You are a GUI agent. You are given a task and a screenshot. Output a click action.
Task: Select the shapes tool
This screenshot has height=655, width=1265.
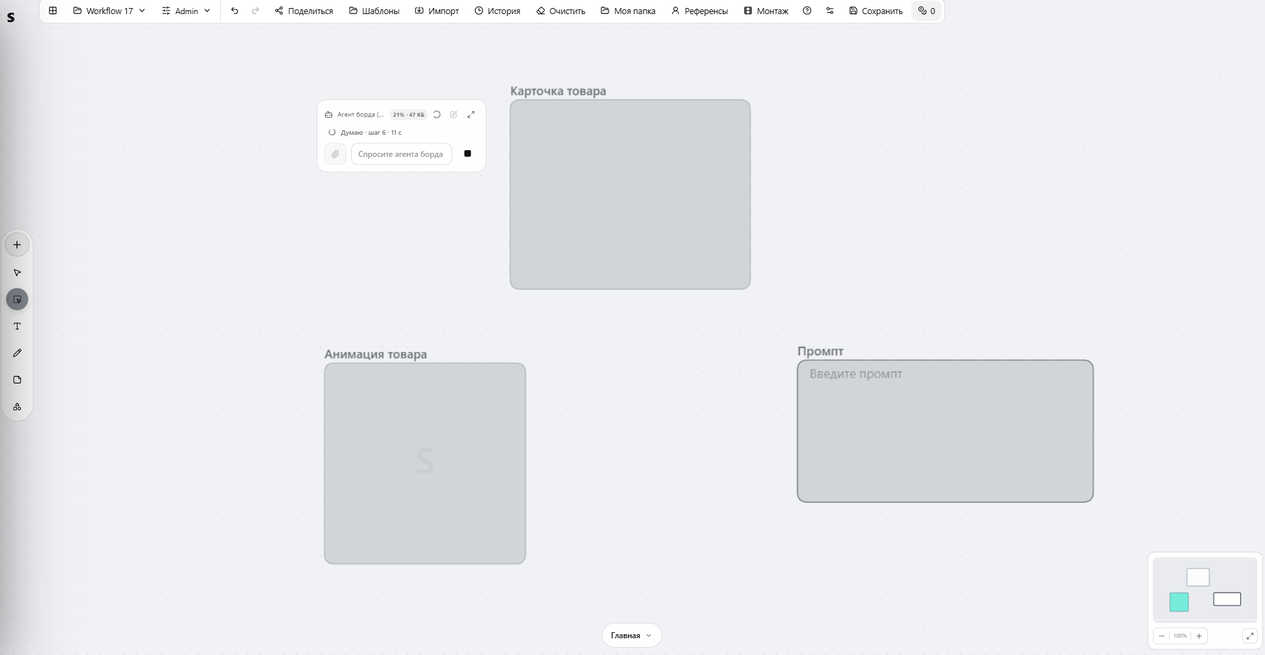[x=17, y=406]
